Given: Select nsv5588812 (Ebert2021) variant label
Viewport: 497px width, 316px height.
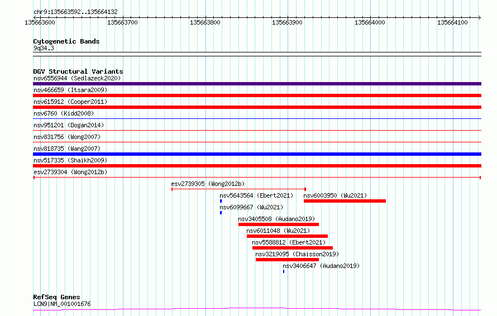Looking at the screenshot, I should coord(289,242).
